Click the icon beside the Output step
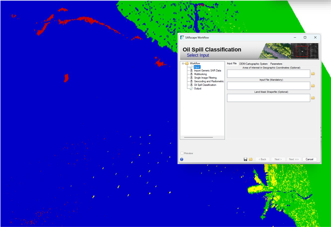This screenshot has width=331, height=227. click(191, 88)
